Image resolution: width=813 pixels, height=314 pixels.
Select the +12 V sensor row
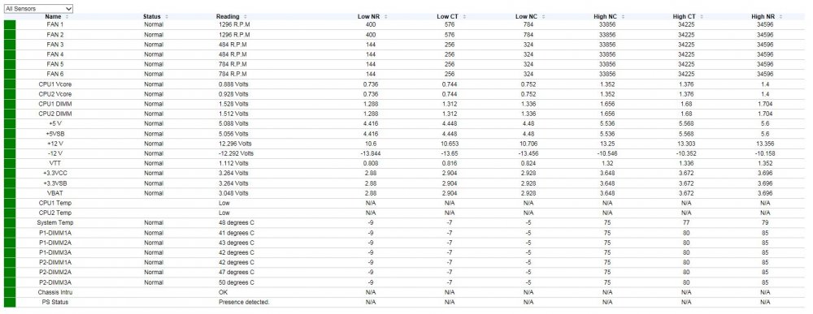tap(404, 144)
